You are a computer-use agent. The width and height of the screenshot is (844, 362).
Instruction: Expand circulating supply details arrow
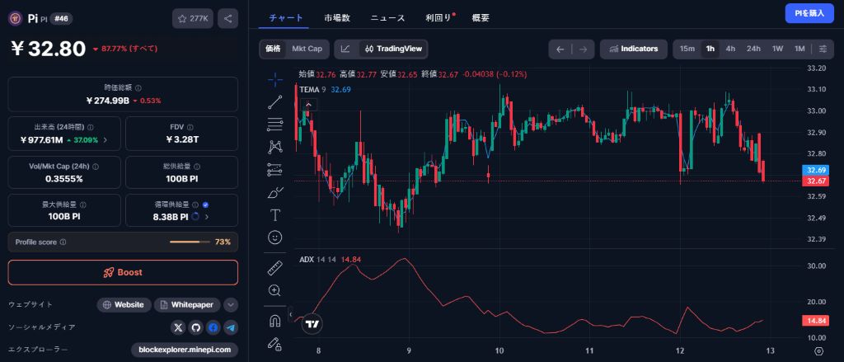point(207,217)
